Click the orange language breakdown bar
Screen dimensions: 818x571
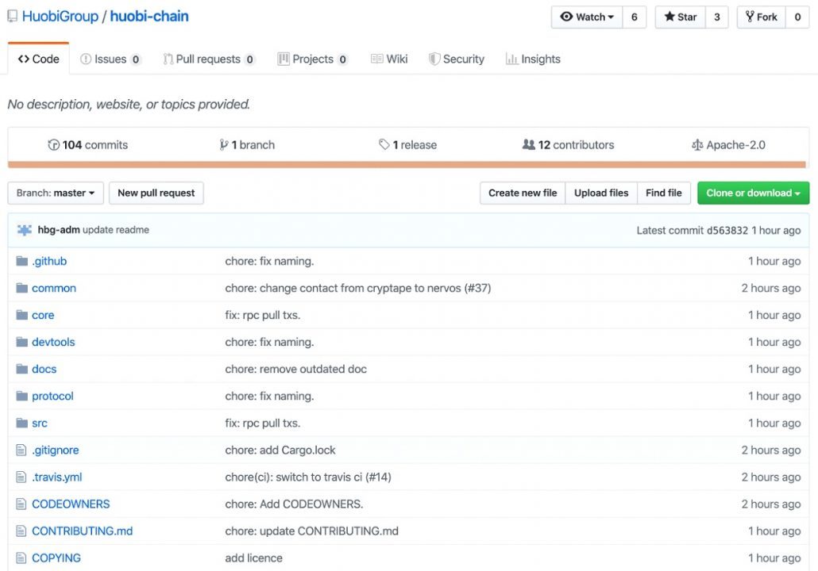coord(407,165)
